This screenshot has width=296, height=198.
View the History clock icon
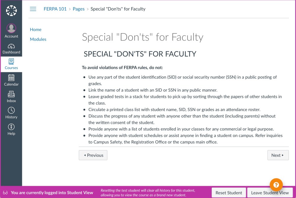pos(11,110)
